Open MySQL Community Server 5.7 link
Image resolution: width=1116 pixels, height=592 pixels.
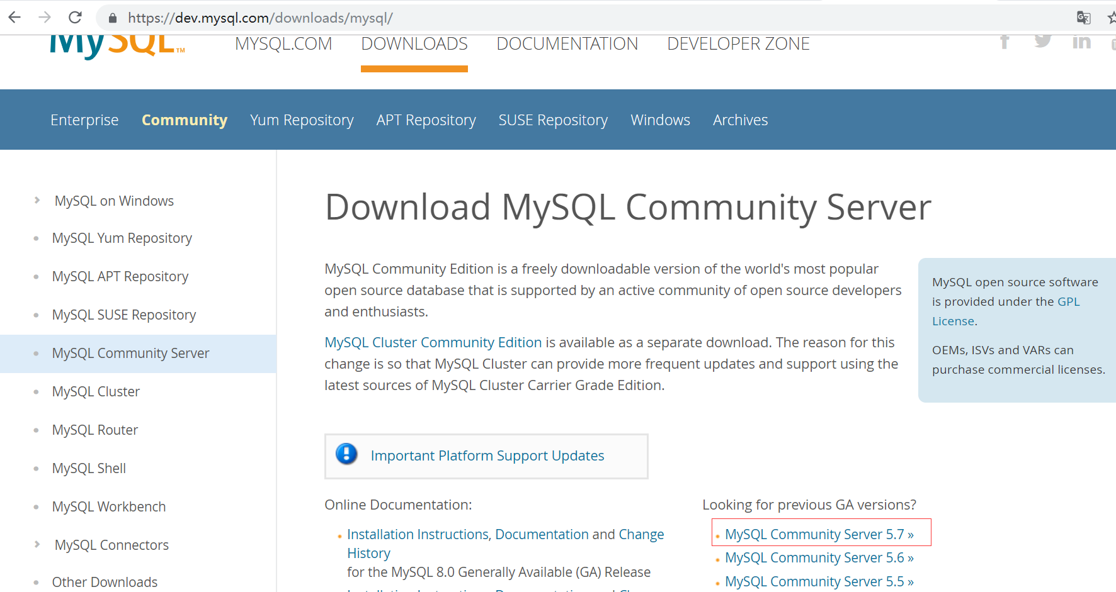click(x=819, y=534)
